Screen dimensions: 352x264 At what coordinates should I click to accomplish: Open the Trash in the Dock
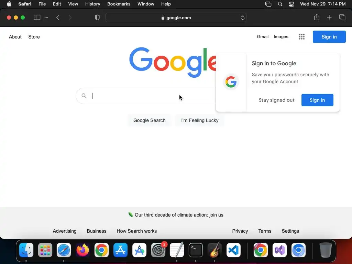pos(325,250)
